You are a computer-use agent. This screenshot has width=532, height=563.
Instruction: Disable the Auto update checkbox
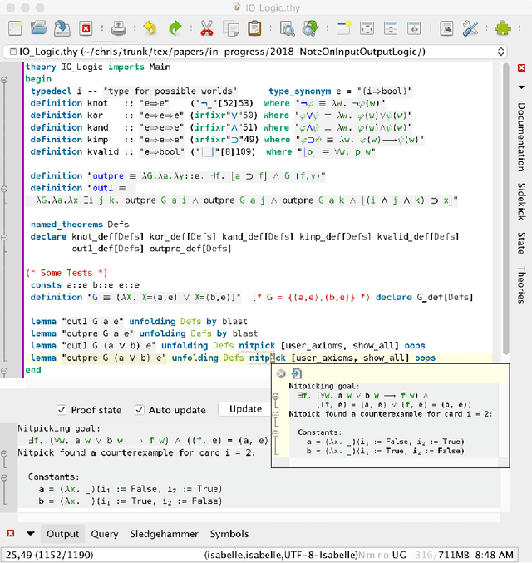pyautogui.click(x=140, y=409)
